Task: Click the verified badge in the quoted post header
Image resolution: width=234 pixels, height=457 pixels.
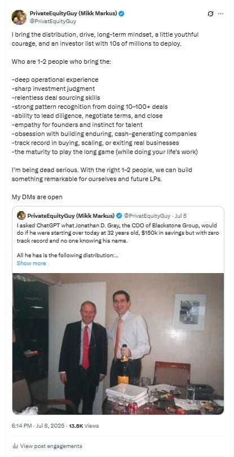Action: [x=118, y=216]
